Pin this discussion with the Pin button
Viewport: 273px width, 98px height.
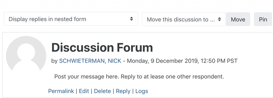pyautogui.click(x=263, y=19)
